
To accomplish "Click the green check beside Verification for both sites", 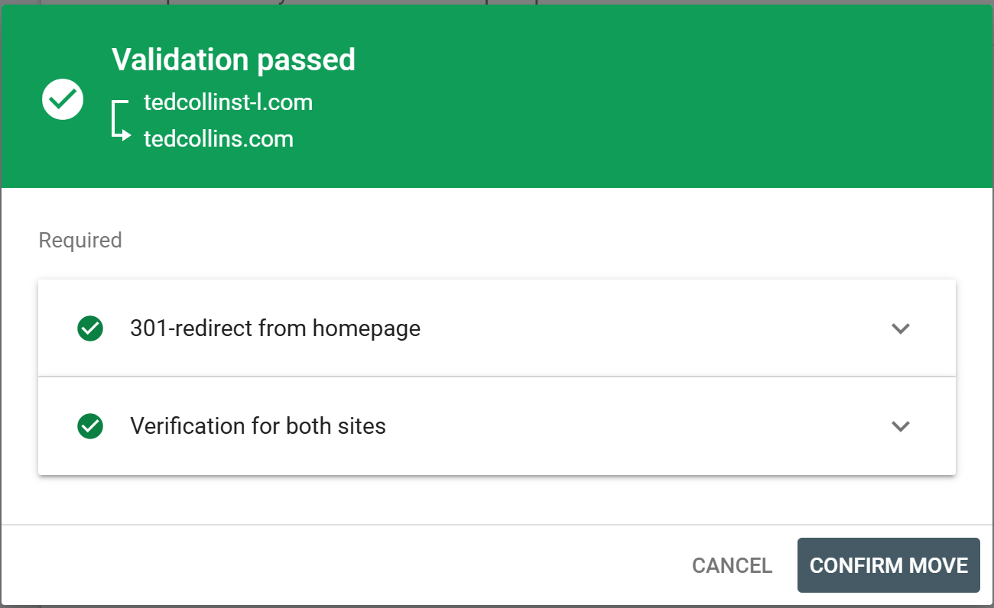I will click(x=90, y=425).
